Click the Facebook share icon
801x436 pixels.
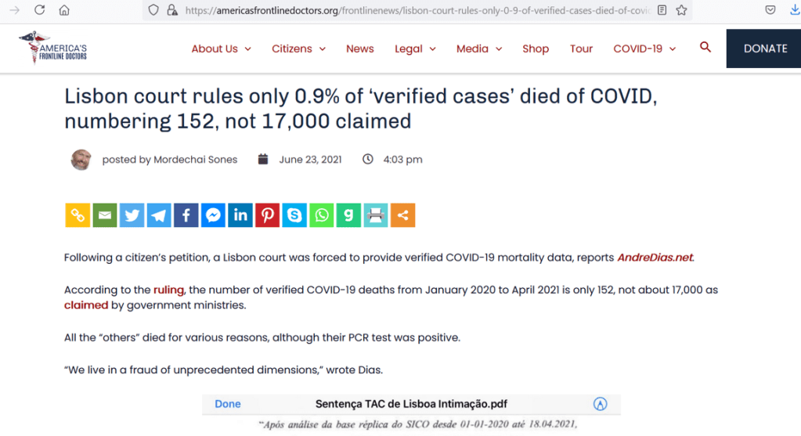[186, 215]
